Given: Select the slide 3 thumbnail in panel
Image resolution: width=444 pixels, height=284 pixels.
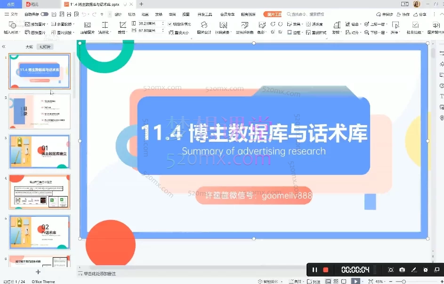Looking at the screenshot, I should pos(40,152).
